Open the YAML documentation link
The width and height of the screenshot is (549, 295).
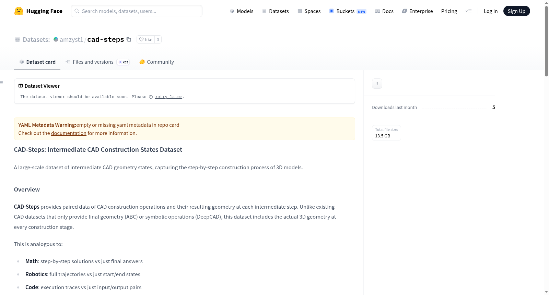[x=69, y=133]
